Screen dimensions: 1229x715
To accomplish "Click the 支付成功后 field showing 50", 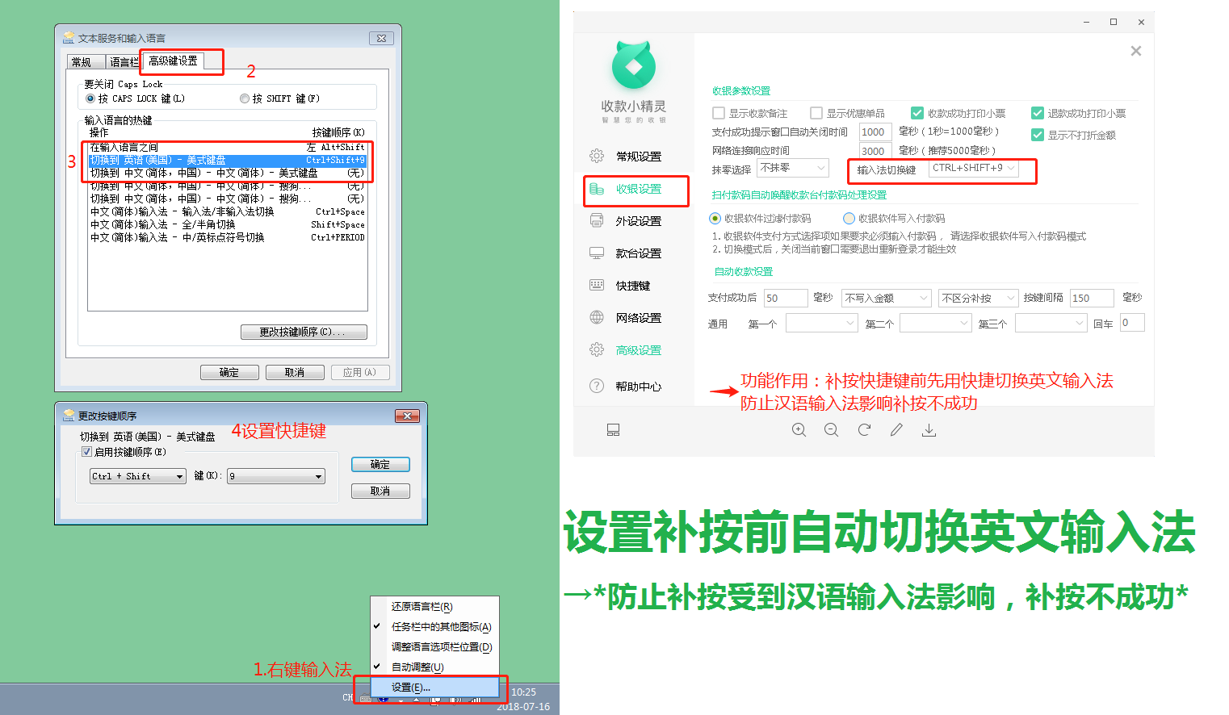I will (x=786, y=298).
